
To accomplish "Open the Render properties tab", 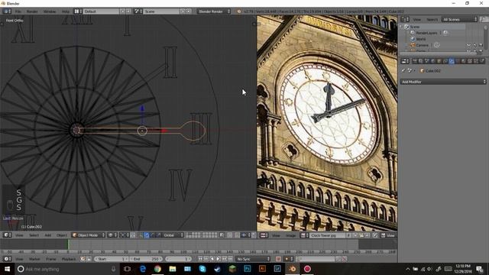I will pos(414,61).
